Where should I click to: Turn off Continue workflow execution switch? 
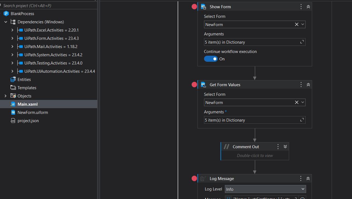pos(211,59)
